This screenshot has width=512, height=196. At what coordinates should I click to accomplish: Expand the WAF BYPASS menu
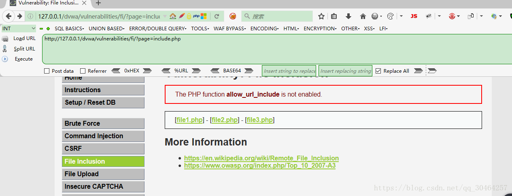tap(230, 29)
